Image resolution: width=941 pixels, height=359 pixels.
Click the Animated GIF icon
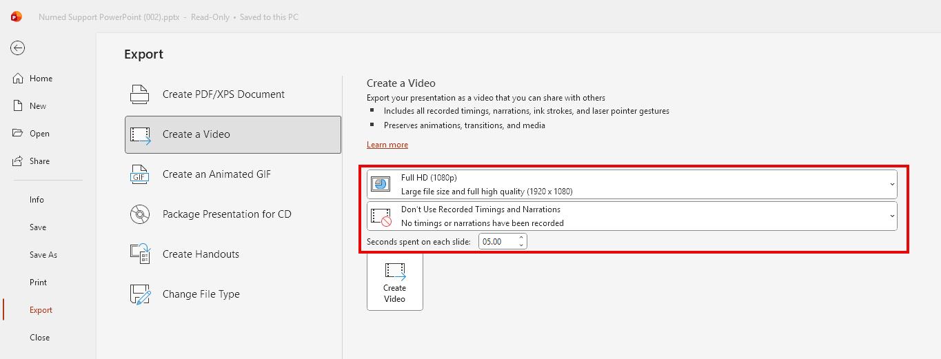click(x=140, y=174)
